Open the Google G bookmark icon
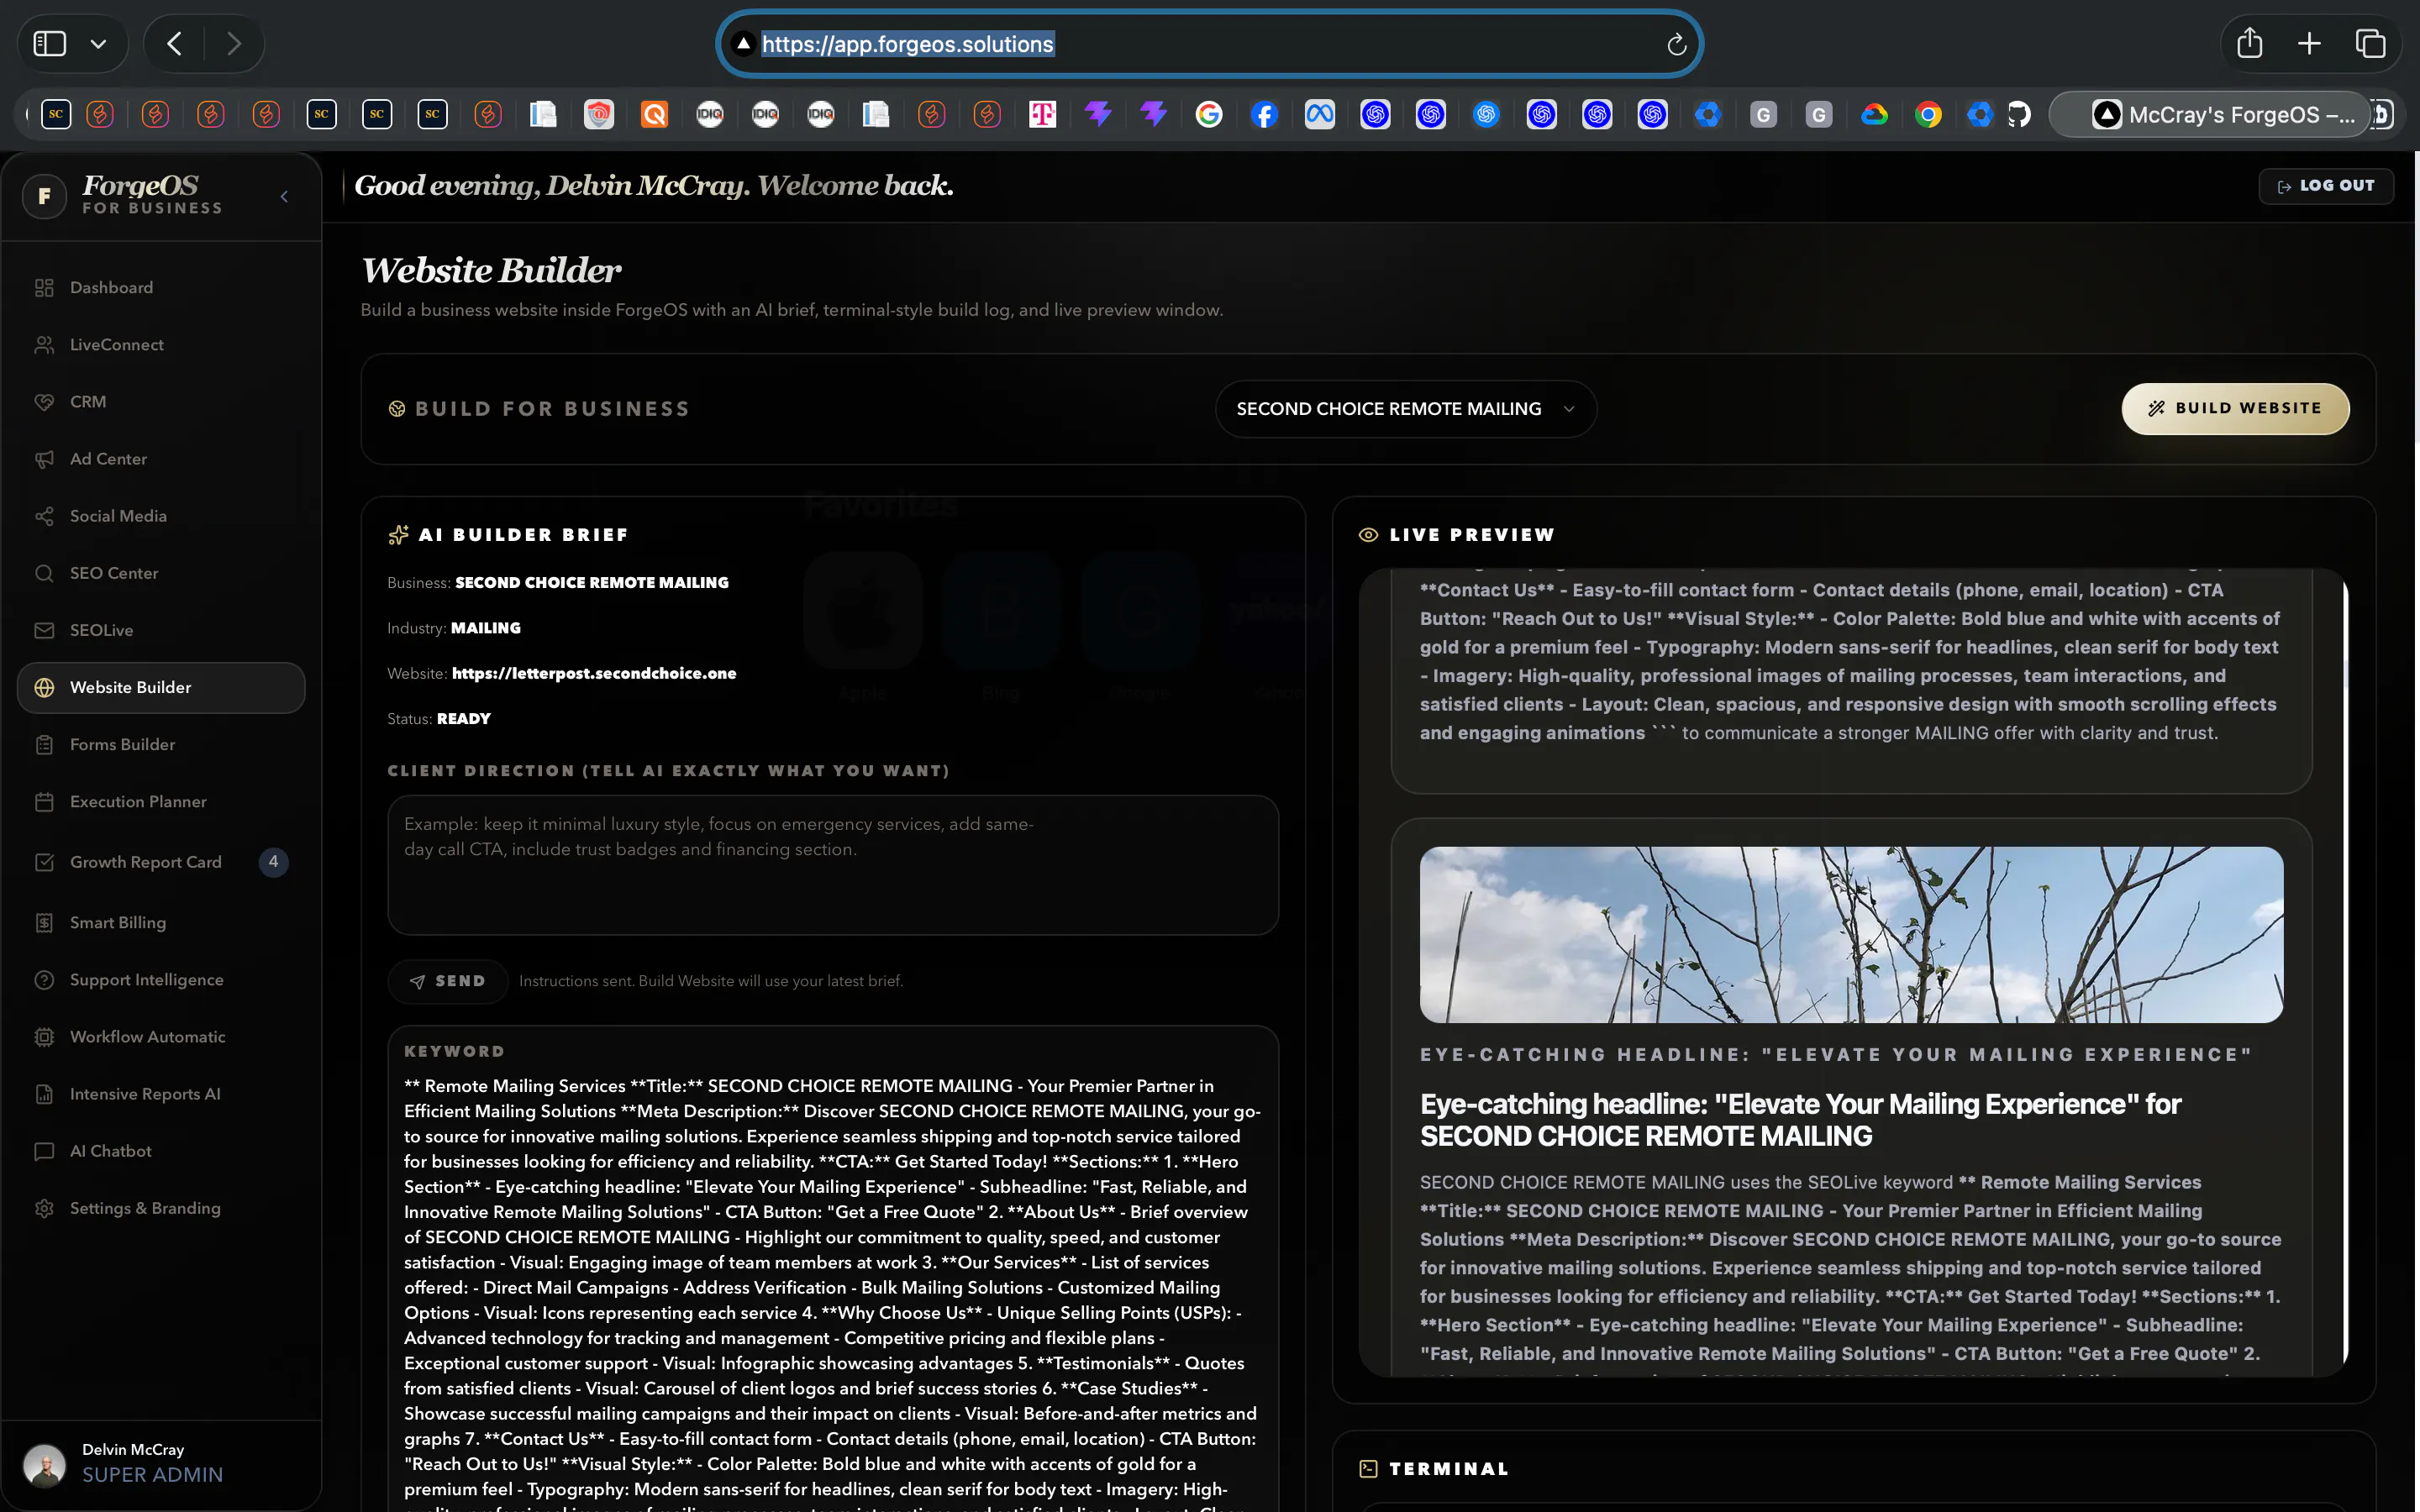This screenshot has width=2420, height=1512. [x=1209, y=114]
